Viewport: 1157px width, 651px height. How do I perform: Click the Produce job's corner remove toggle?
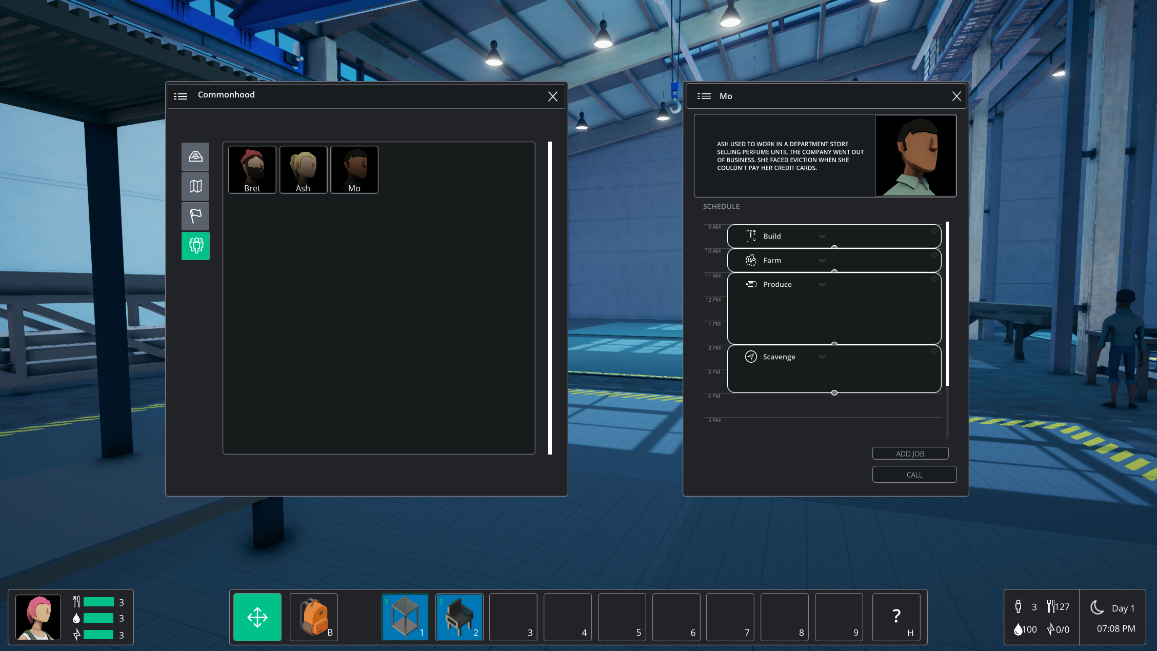click(x=934, y=280)
